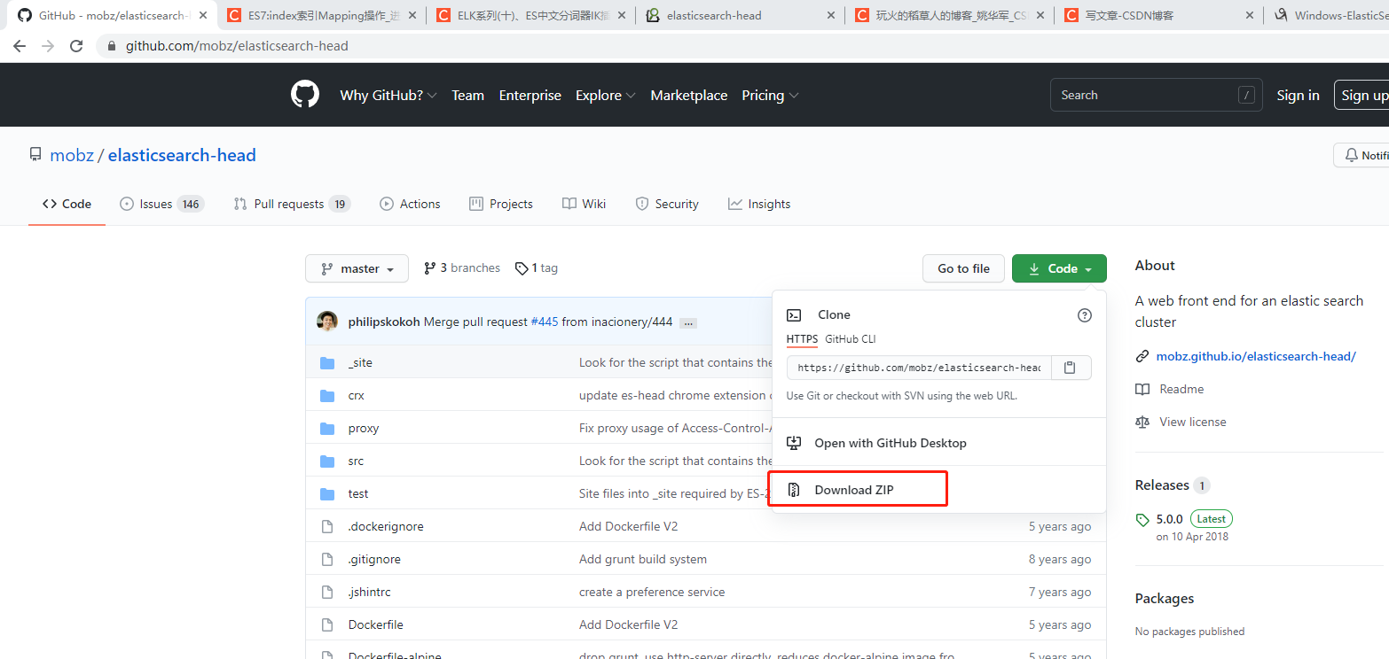Open the _site folder
1389x659 pixels.
(x=360, y=362)
